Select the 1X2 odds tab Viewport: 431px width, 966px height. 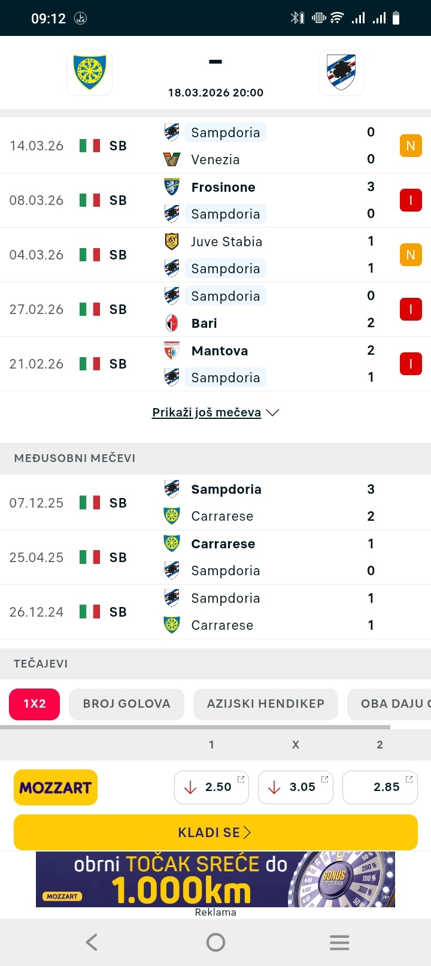click(x=35, y=704)
